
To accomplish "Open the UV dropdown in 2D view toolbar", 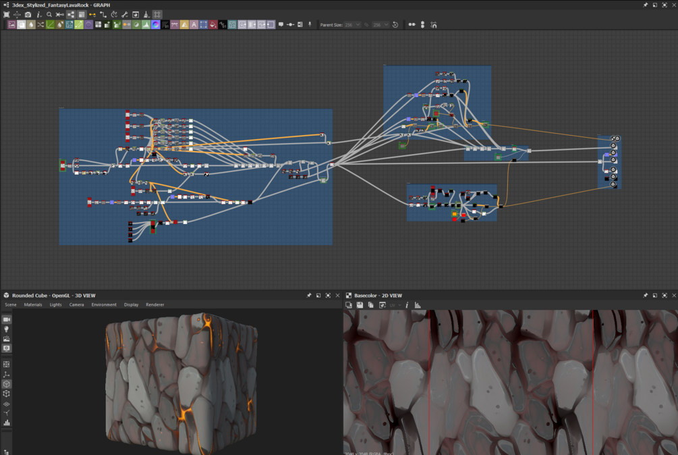I will (x=395, y=305).
